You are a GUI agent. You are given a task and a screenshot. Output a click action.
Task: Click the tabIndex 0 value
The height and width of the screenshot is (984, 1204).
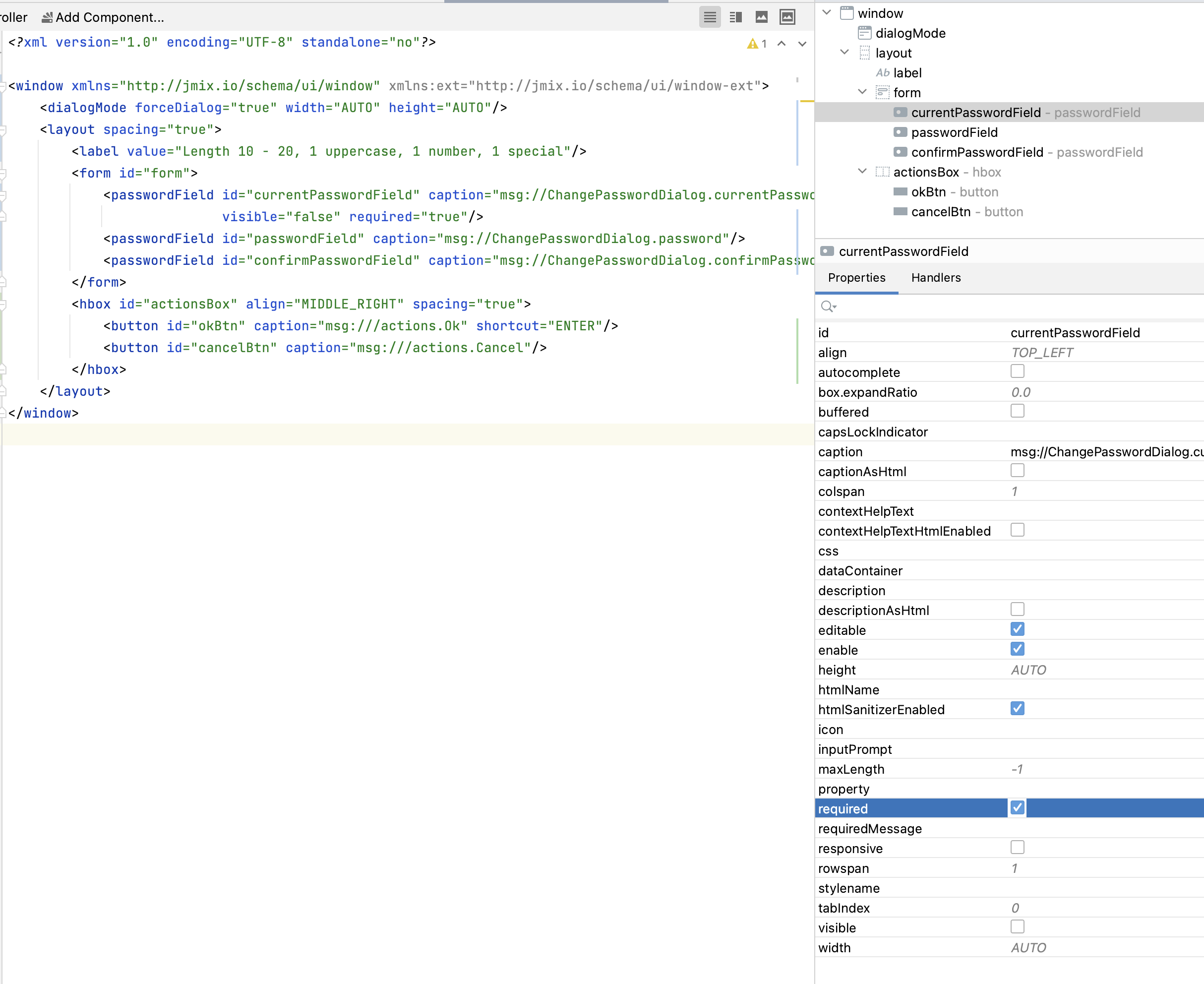tap(1015, 908)
